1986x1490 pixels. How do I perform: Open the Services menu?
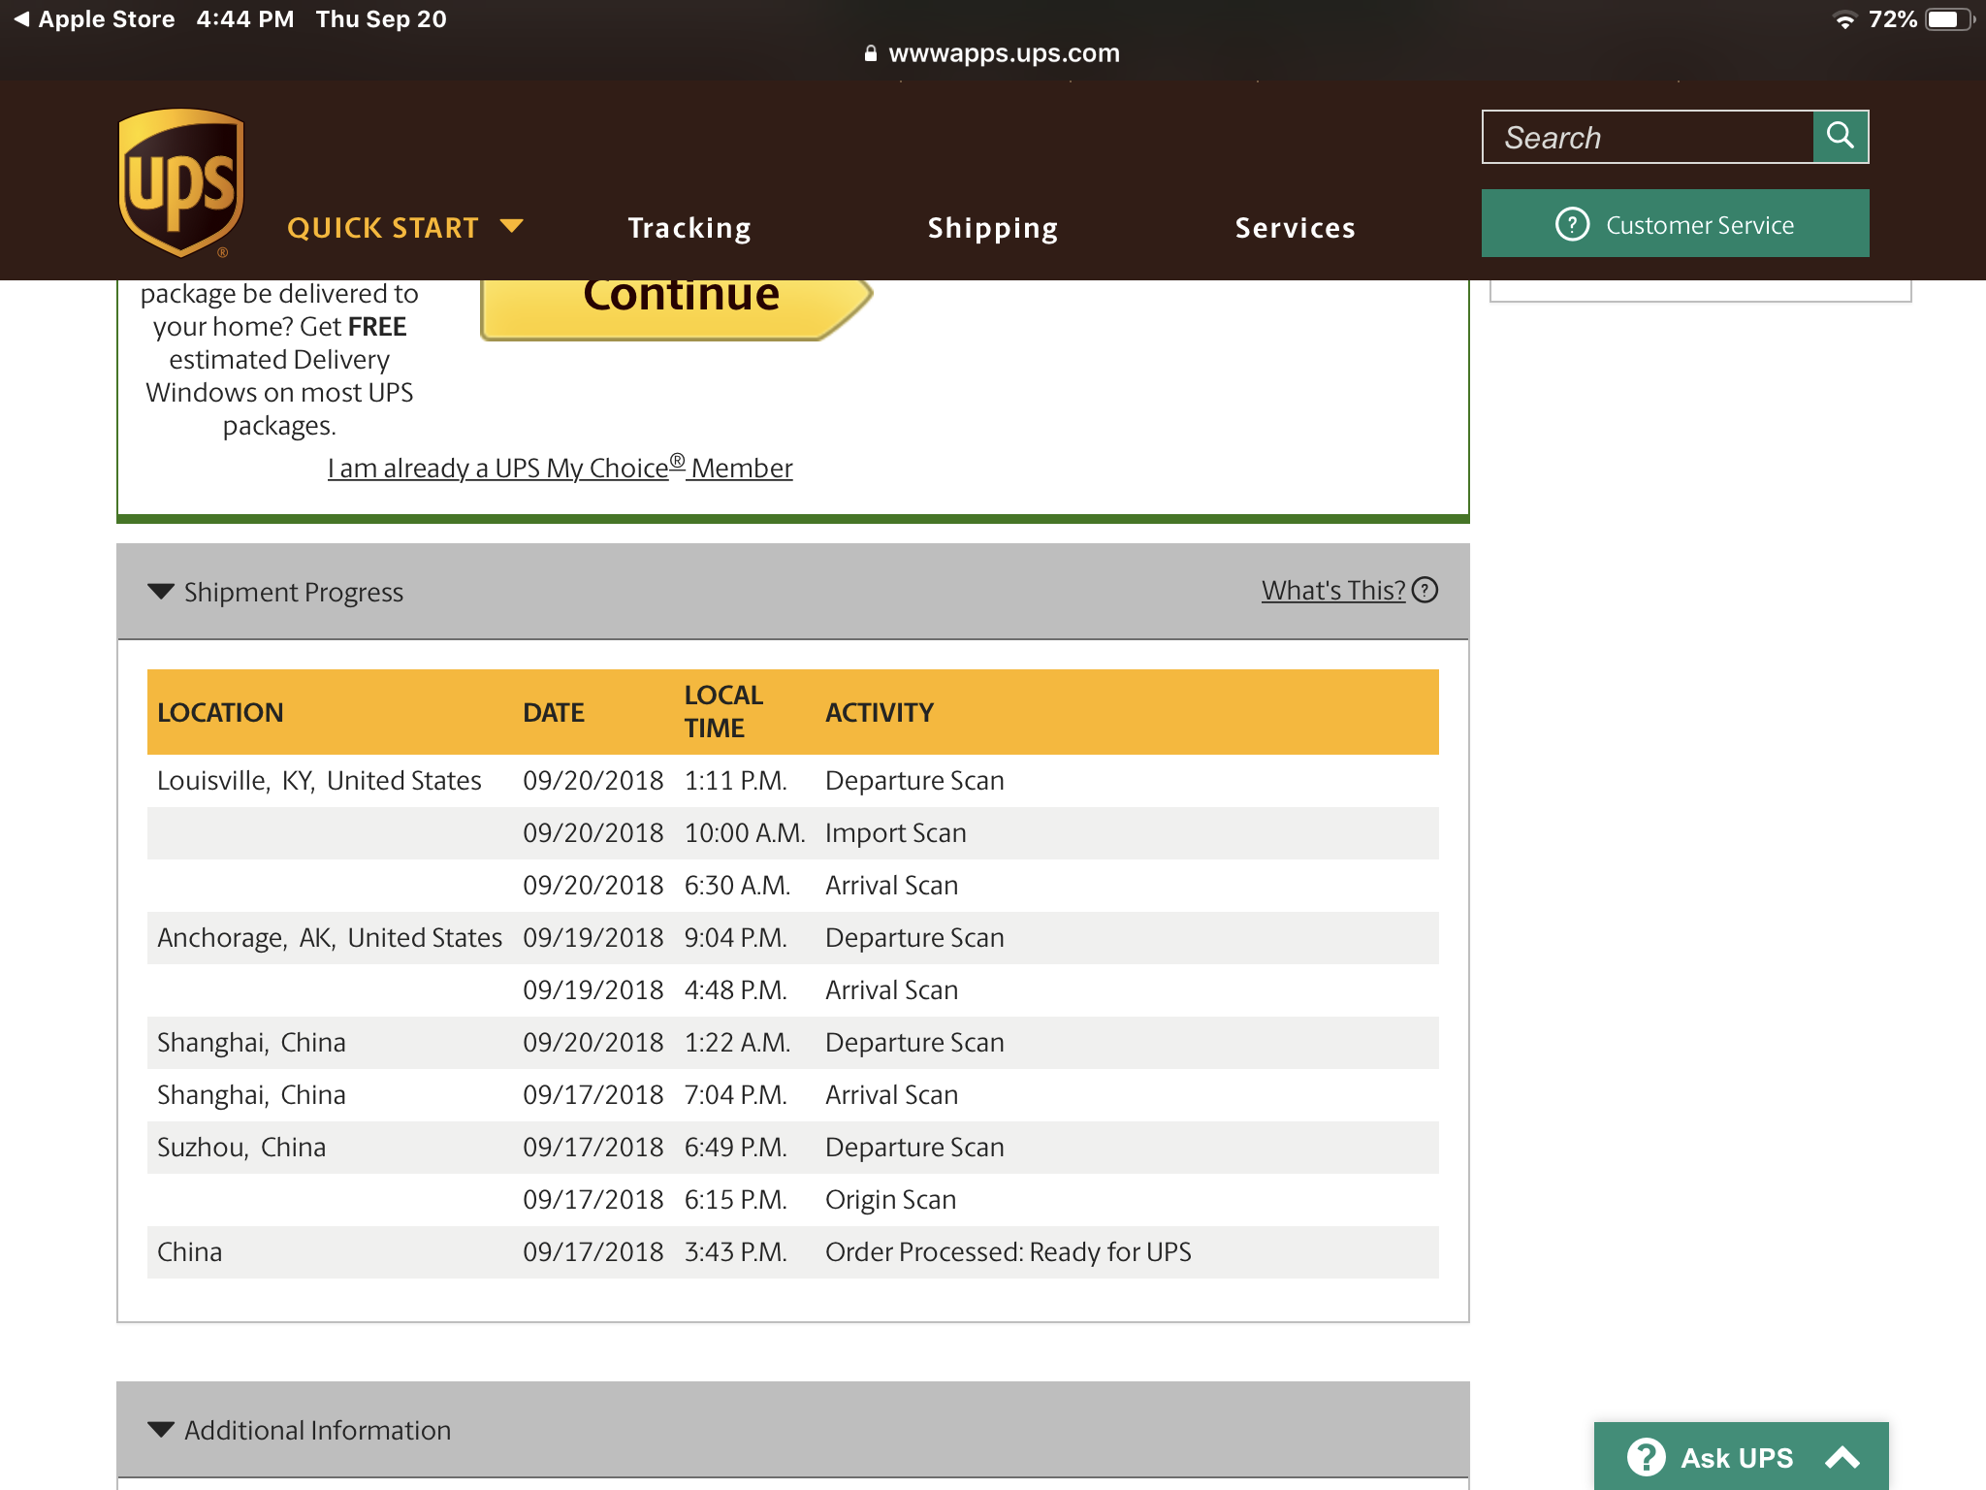point(1296,228)
